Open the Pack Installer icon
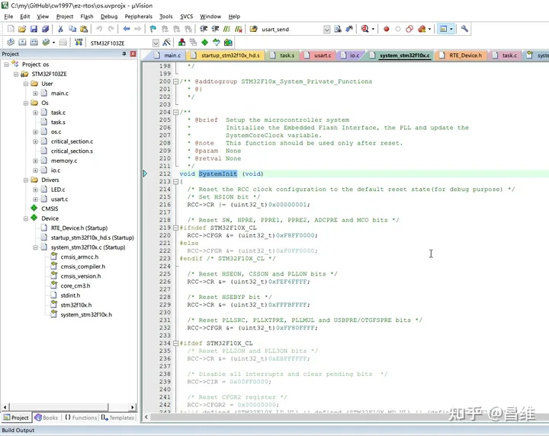This screenshot has width=549, height=436. click(x=228, y=43)
